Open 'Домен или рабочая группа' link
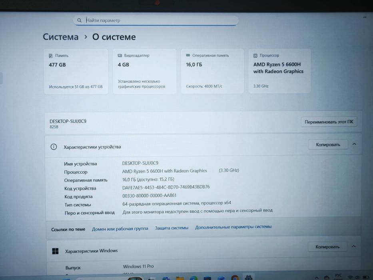 pyautogui.click(x=120, y=228)
